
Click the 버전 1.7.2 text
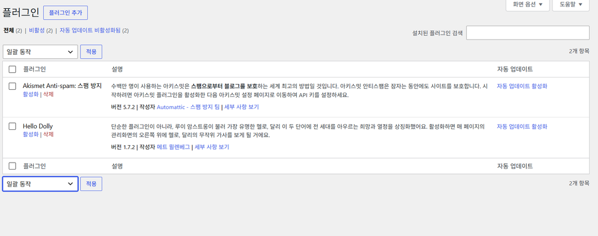[x=123, y=147]
